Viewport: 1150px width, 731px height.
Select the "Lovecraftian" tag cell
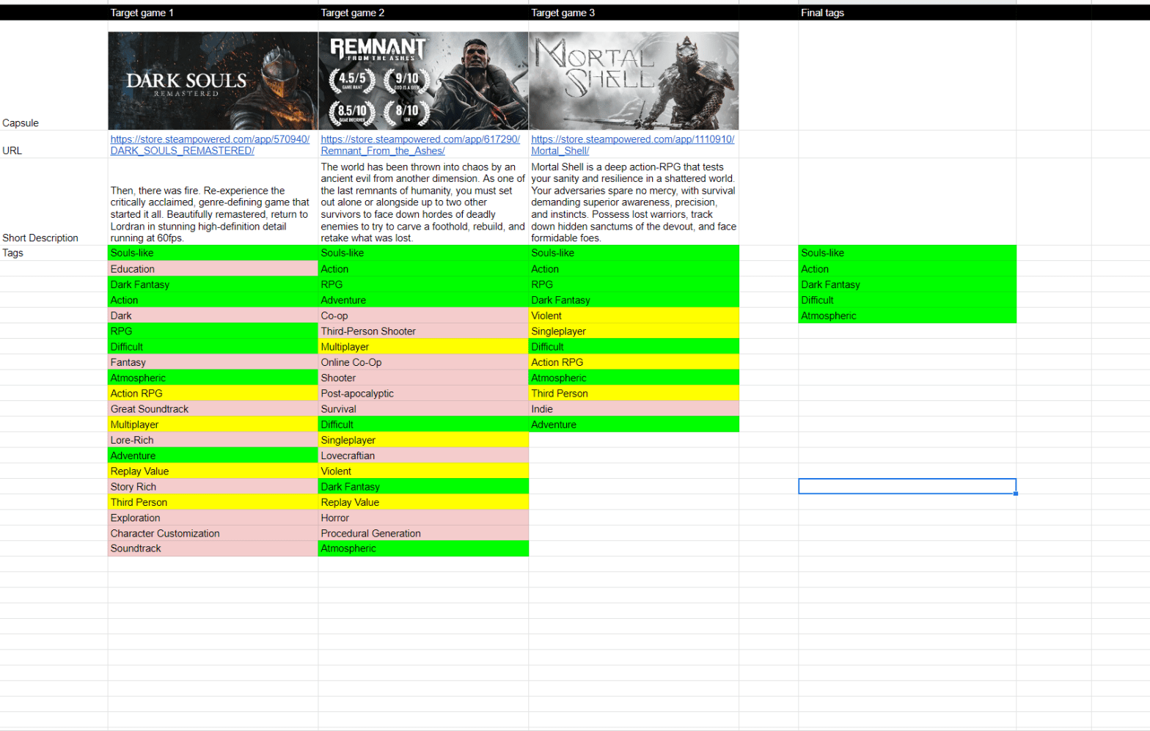(x=423, y=456)
